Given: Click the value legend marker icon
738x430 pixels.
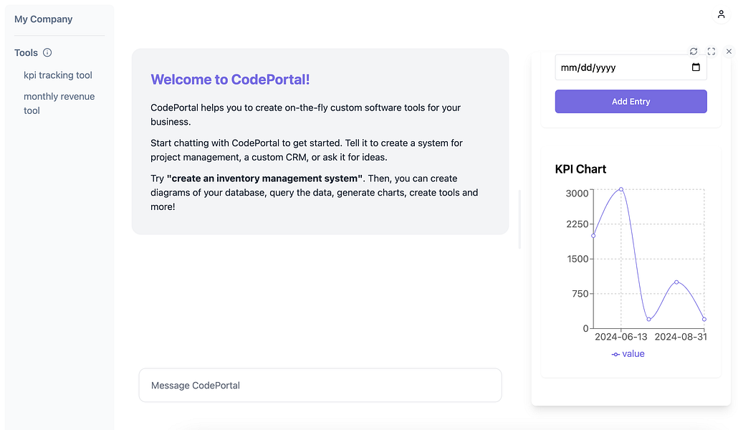Looking at the screenshot, I should click(x=615, y=354).
